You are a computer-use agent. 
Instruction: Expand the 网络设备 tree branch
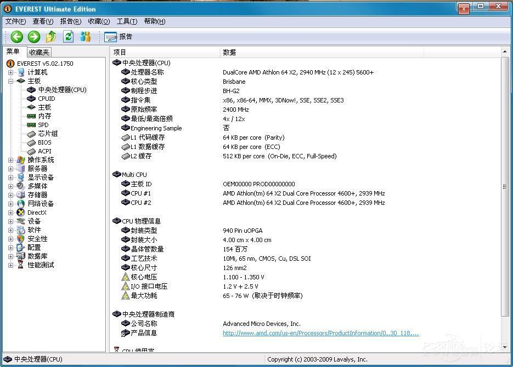pos(10,204)
